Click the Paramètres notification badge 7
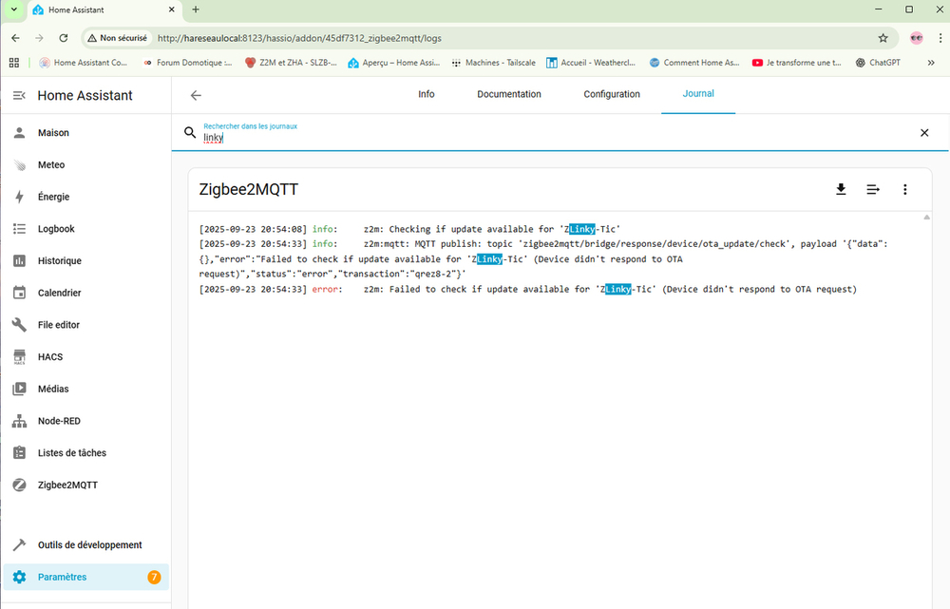 tap(154, 578)
